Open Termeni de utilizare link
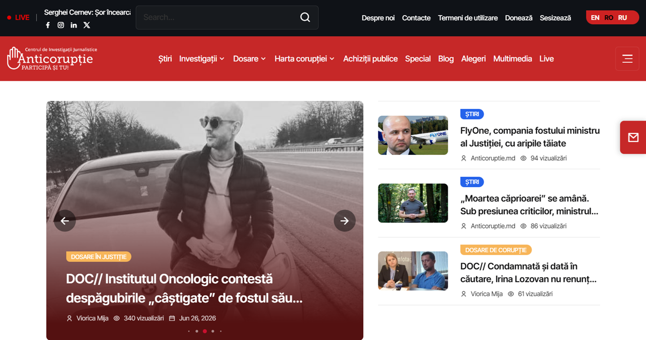 click(468, 18)
